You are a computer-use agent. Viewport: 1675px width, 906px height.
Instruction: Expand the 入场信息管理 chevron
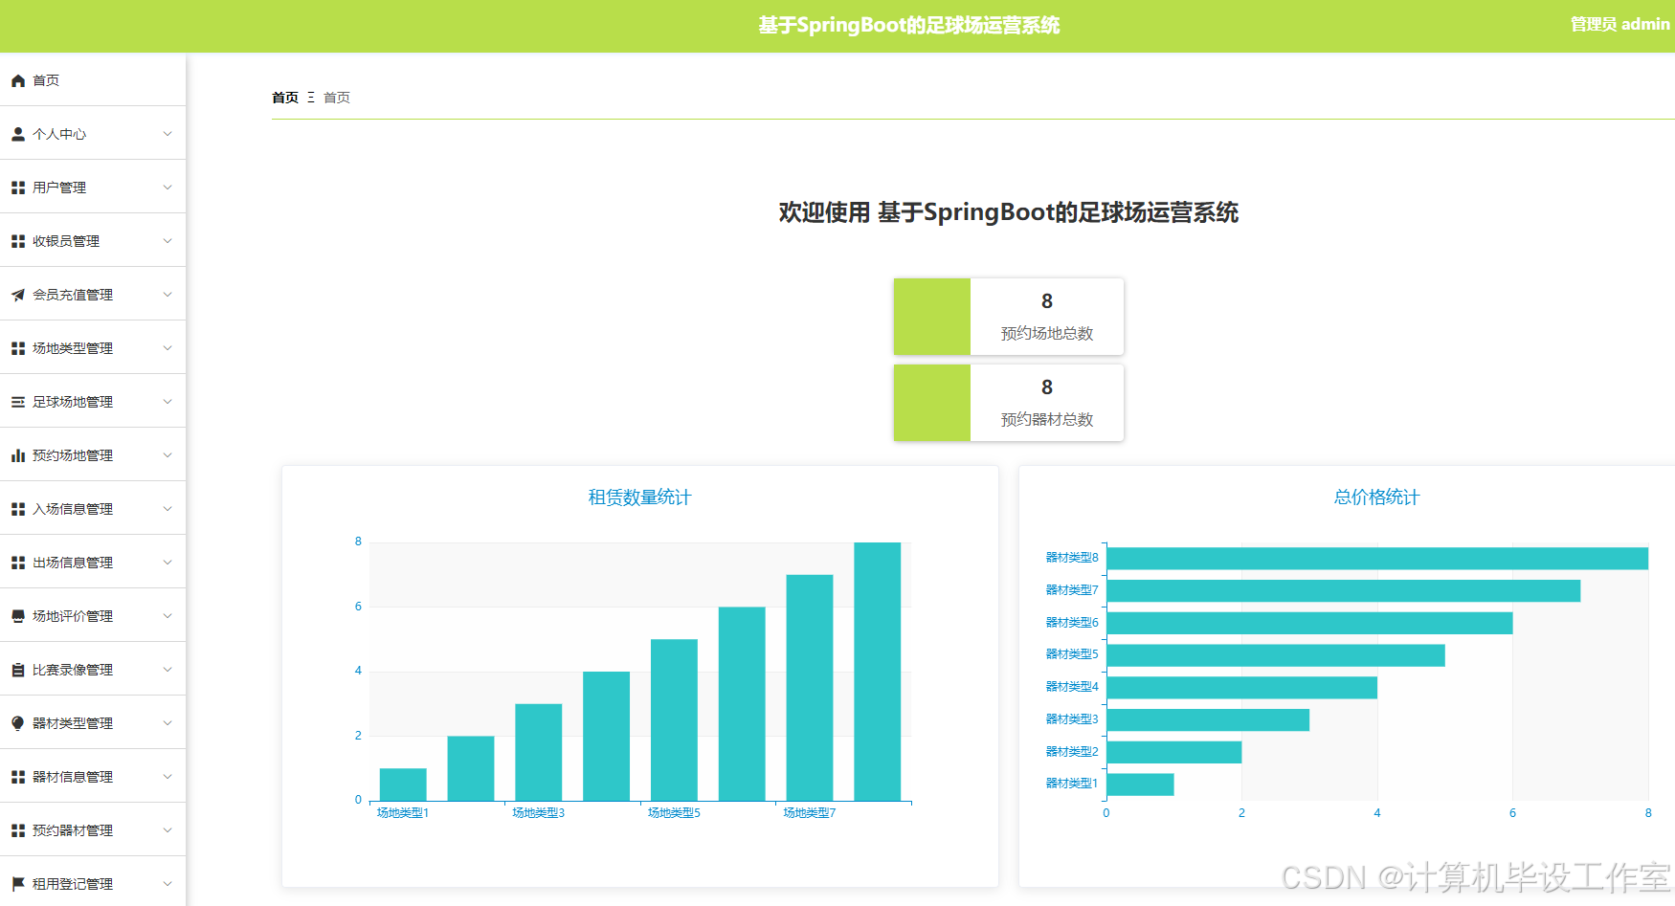[167, 509]
